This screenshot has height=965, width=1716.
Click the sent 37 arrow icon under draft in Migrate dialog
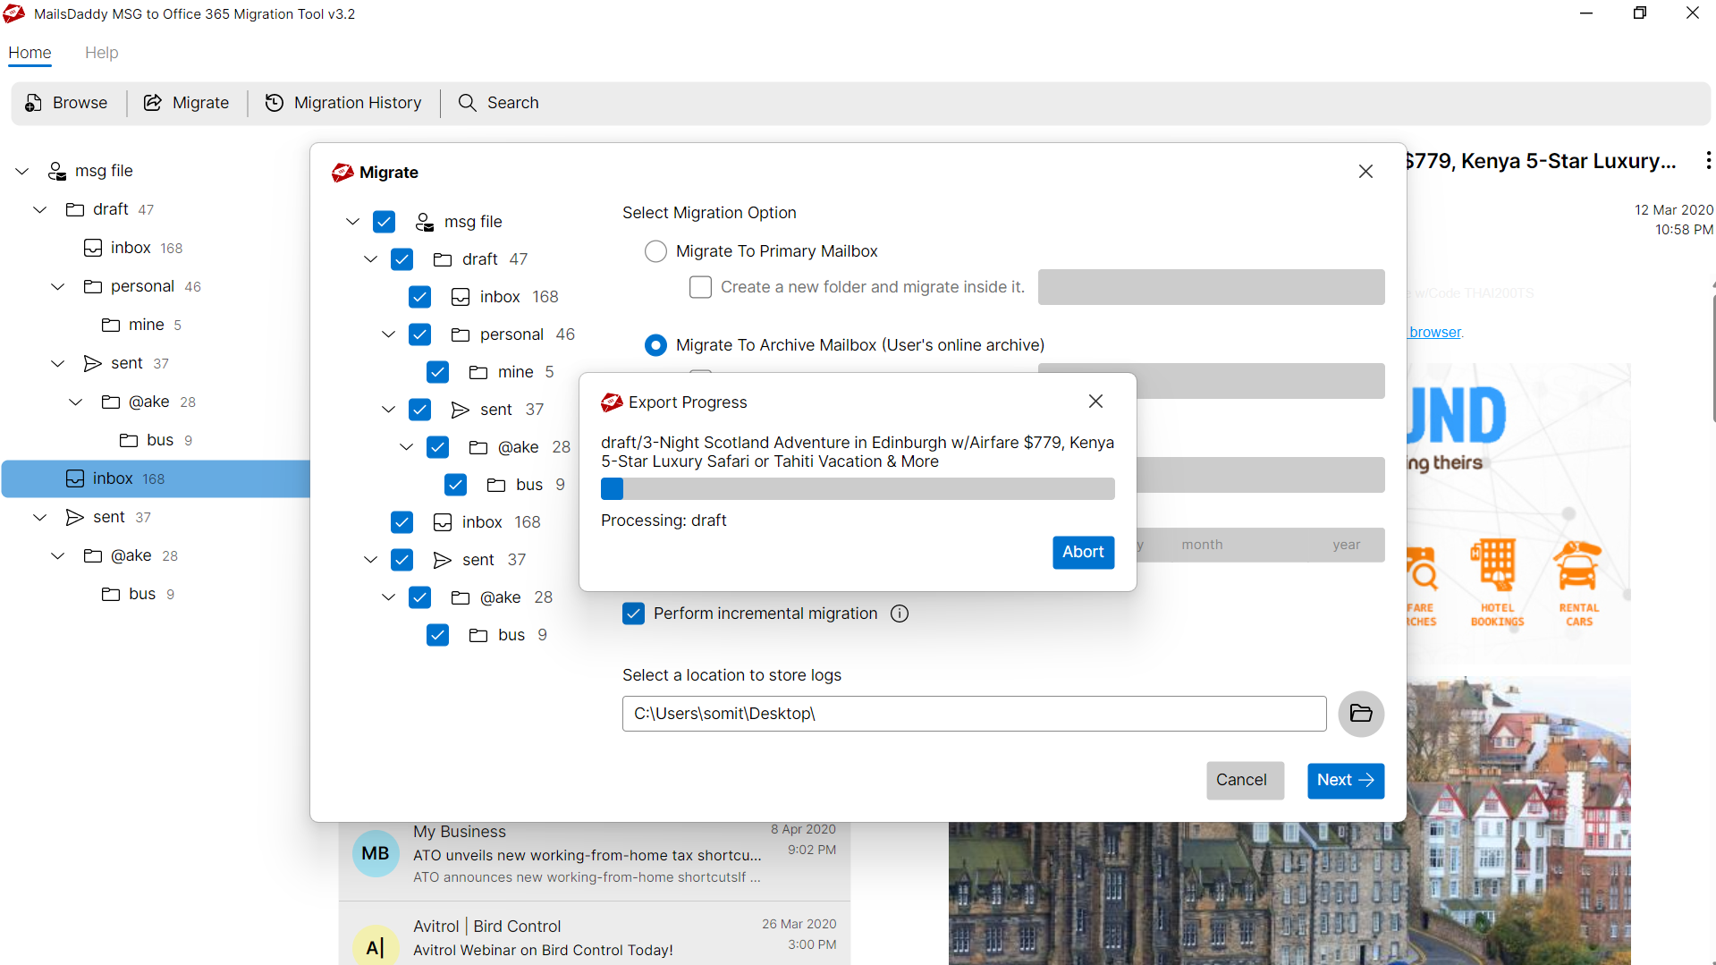(461, 410)
